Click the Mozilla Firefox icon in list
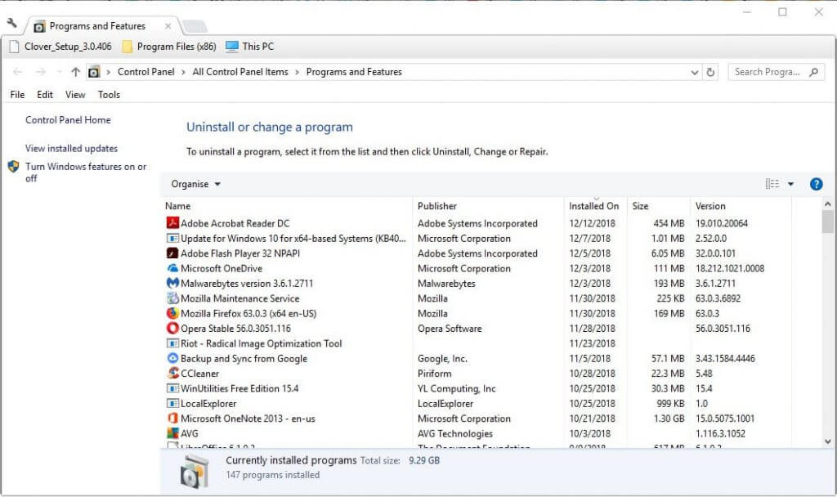837x497 pixels. pyautogui.click(x=172, y=313)
